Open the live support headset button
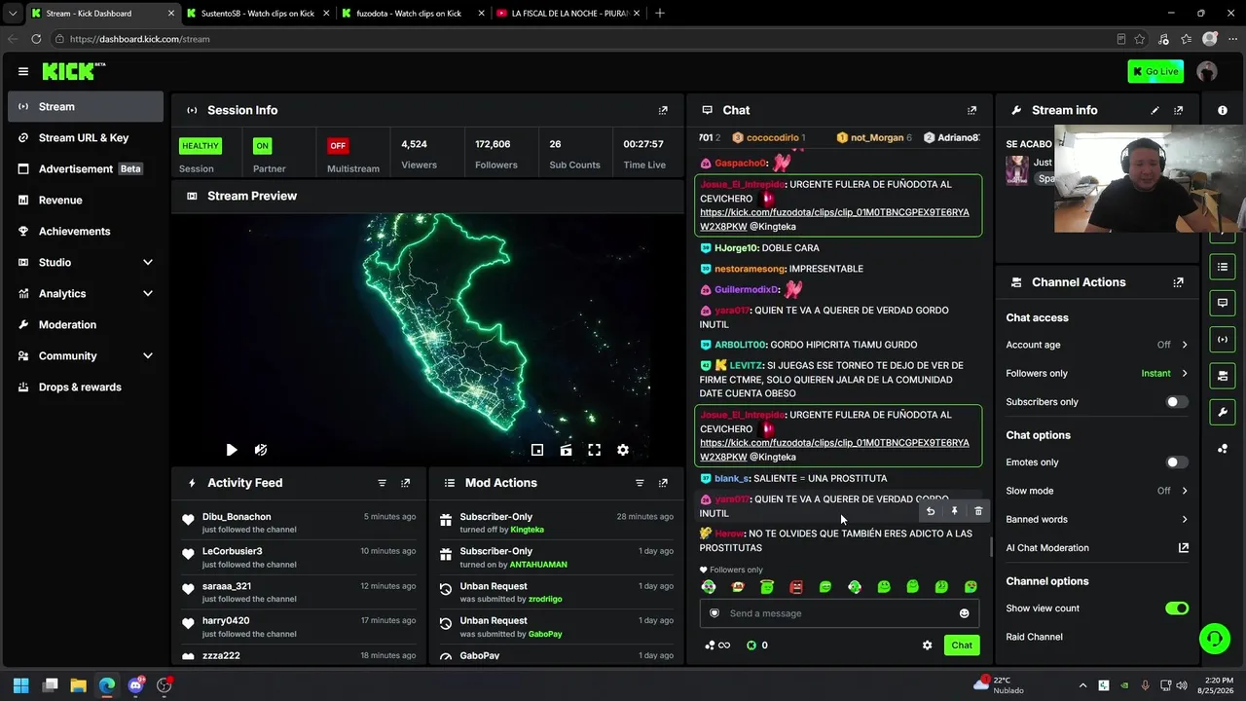 1214,639
